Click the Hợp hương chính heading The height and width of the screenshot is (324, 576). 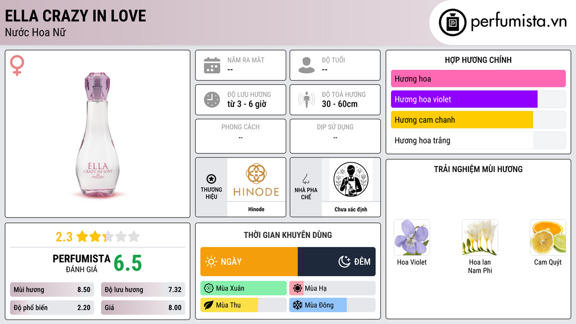pos(478,60)
